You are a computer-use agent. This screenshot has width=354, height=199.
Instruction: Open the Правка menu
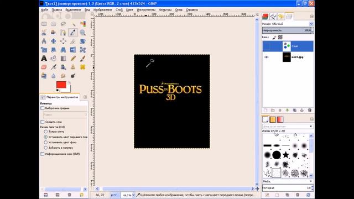click(x=56, y=10)
